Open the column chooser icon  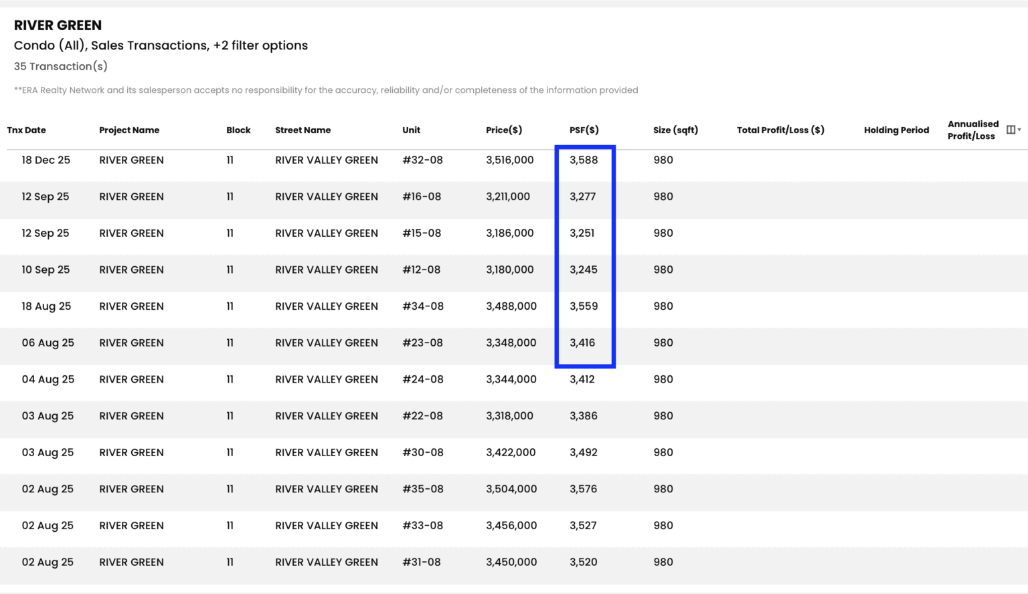point(1011,130)
